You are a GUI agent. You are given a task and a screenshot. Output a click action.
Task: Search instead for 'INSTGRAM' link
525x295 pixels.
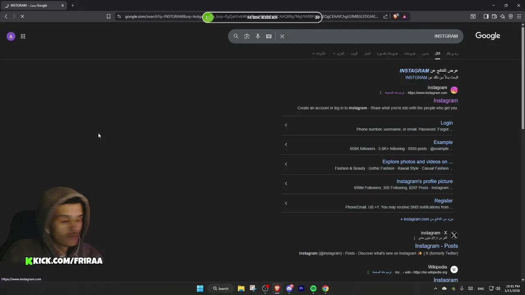pos(416,77)
